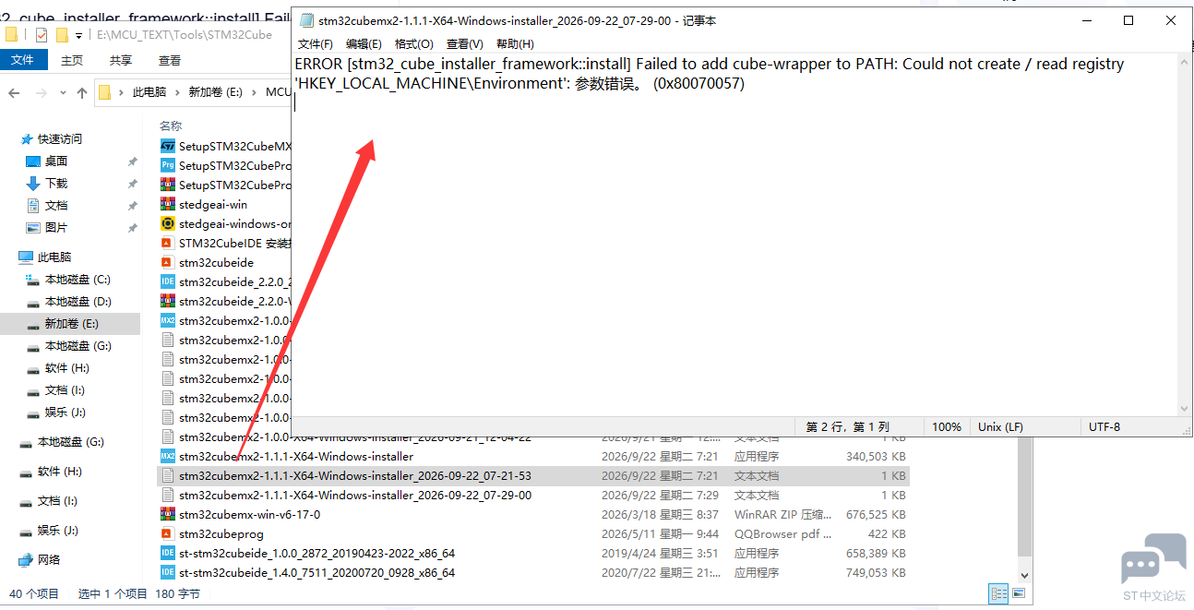Screen dimensions: 1194x610
Task: Open indented 本地磁盘 (G:) under 此电脑
Action: 78,345
